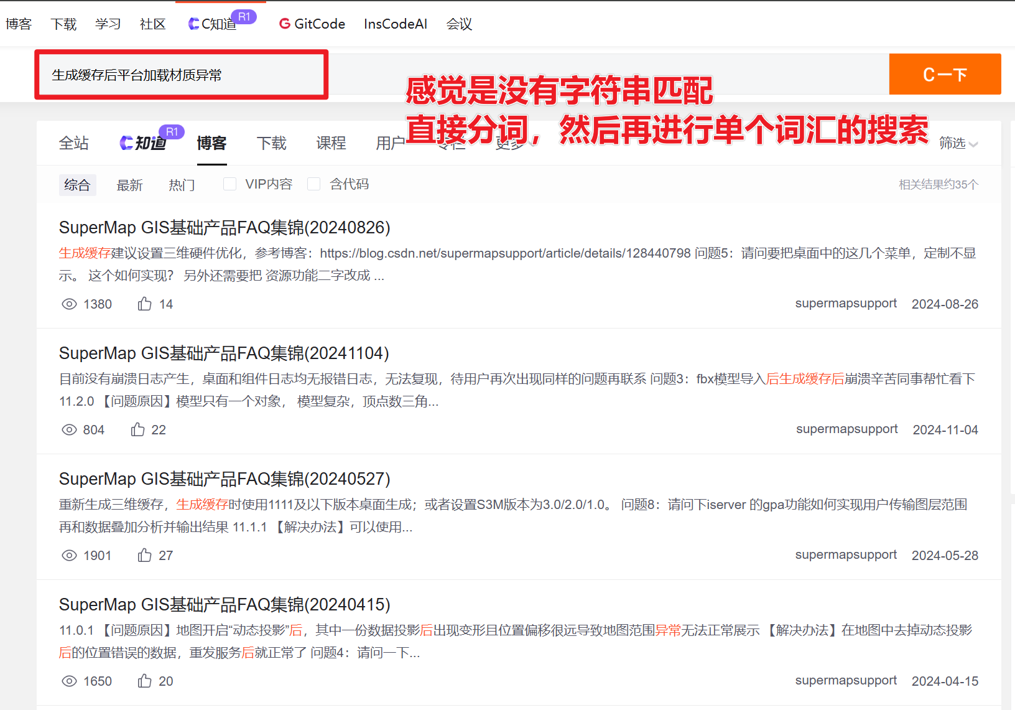This screenshot has width=1015, height=710.
Task: Click the excerpt starting 生成缓存建议设置三维硬件优化
Action: (517, 264)
